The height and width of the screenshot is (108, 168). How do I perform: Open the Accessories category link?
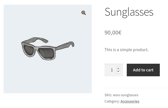130,101
